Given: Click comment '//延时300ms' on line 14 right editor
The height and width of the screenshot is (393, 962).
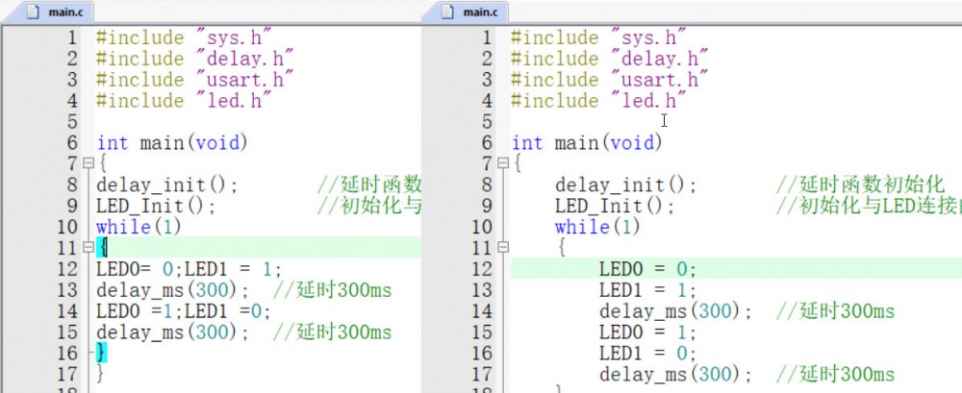Looking at the screenshot, I should click(x=836, y=310).
